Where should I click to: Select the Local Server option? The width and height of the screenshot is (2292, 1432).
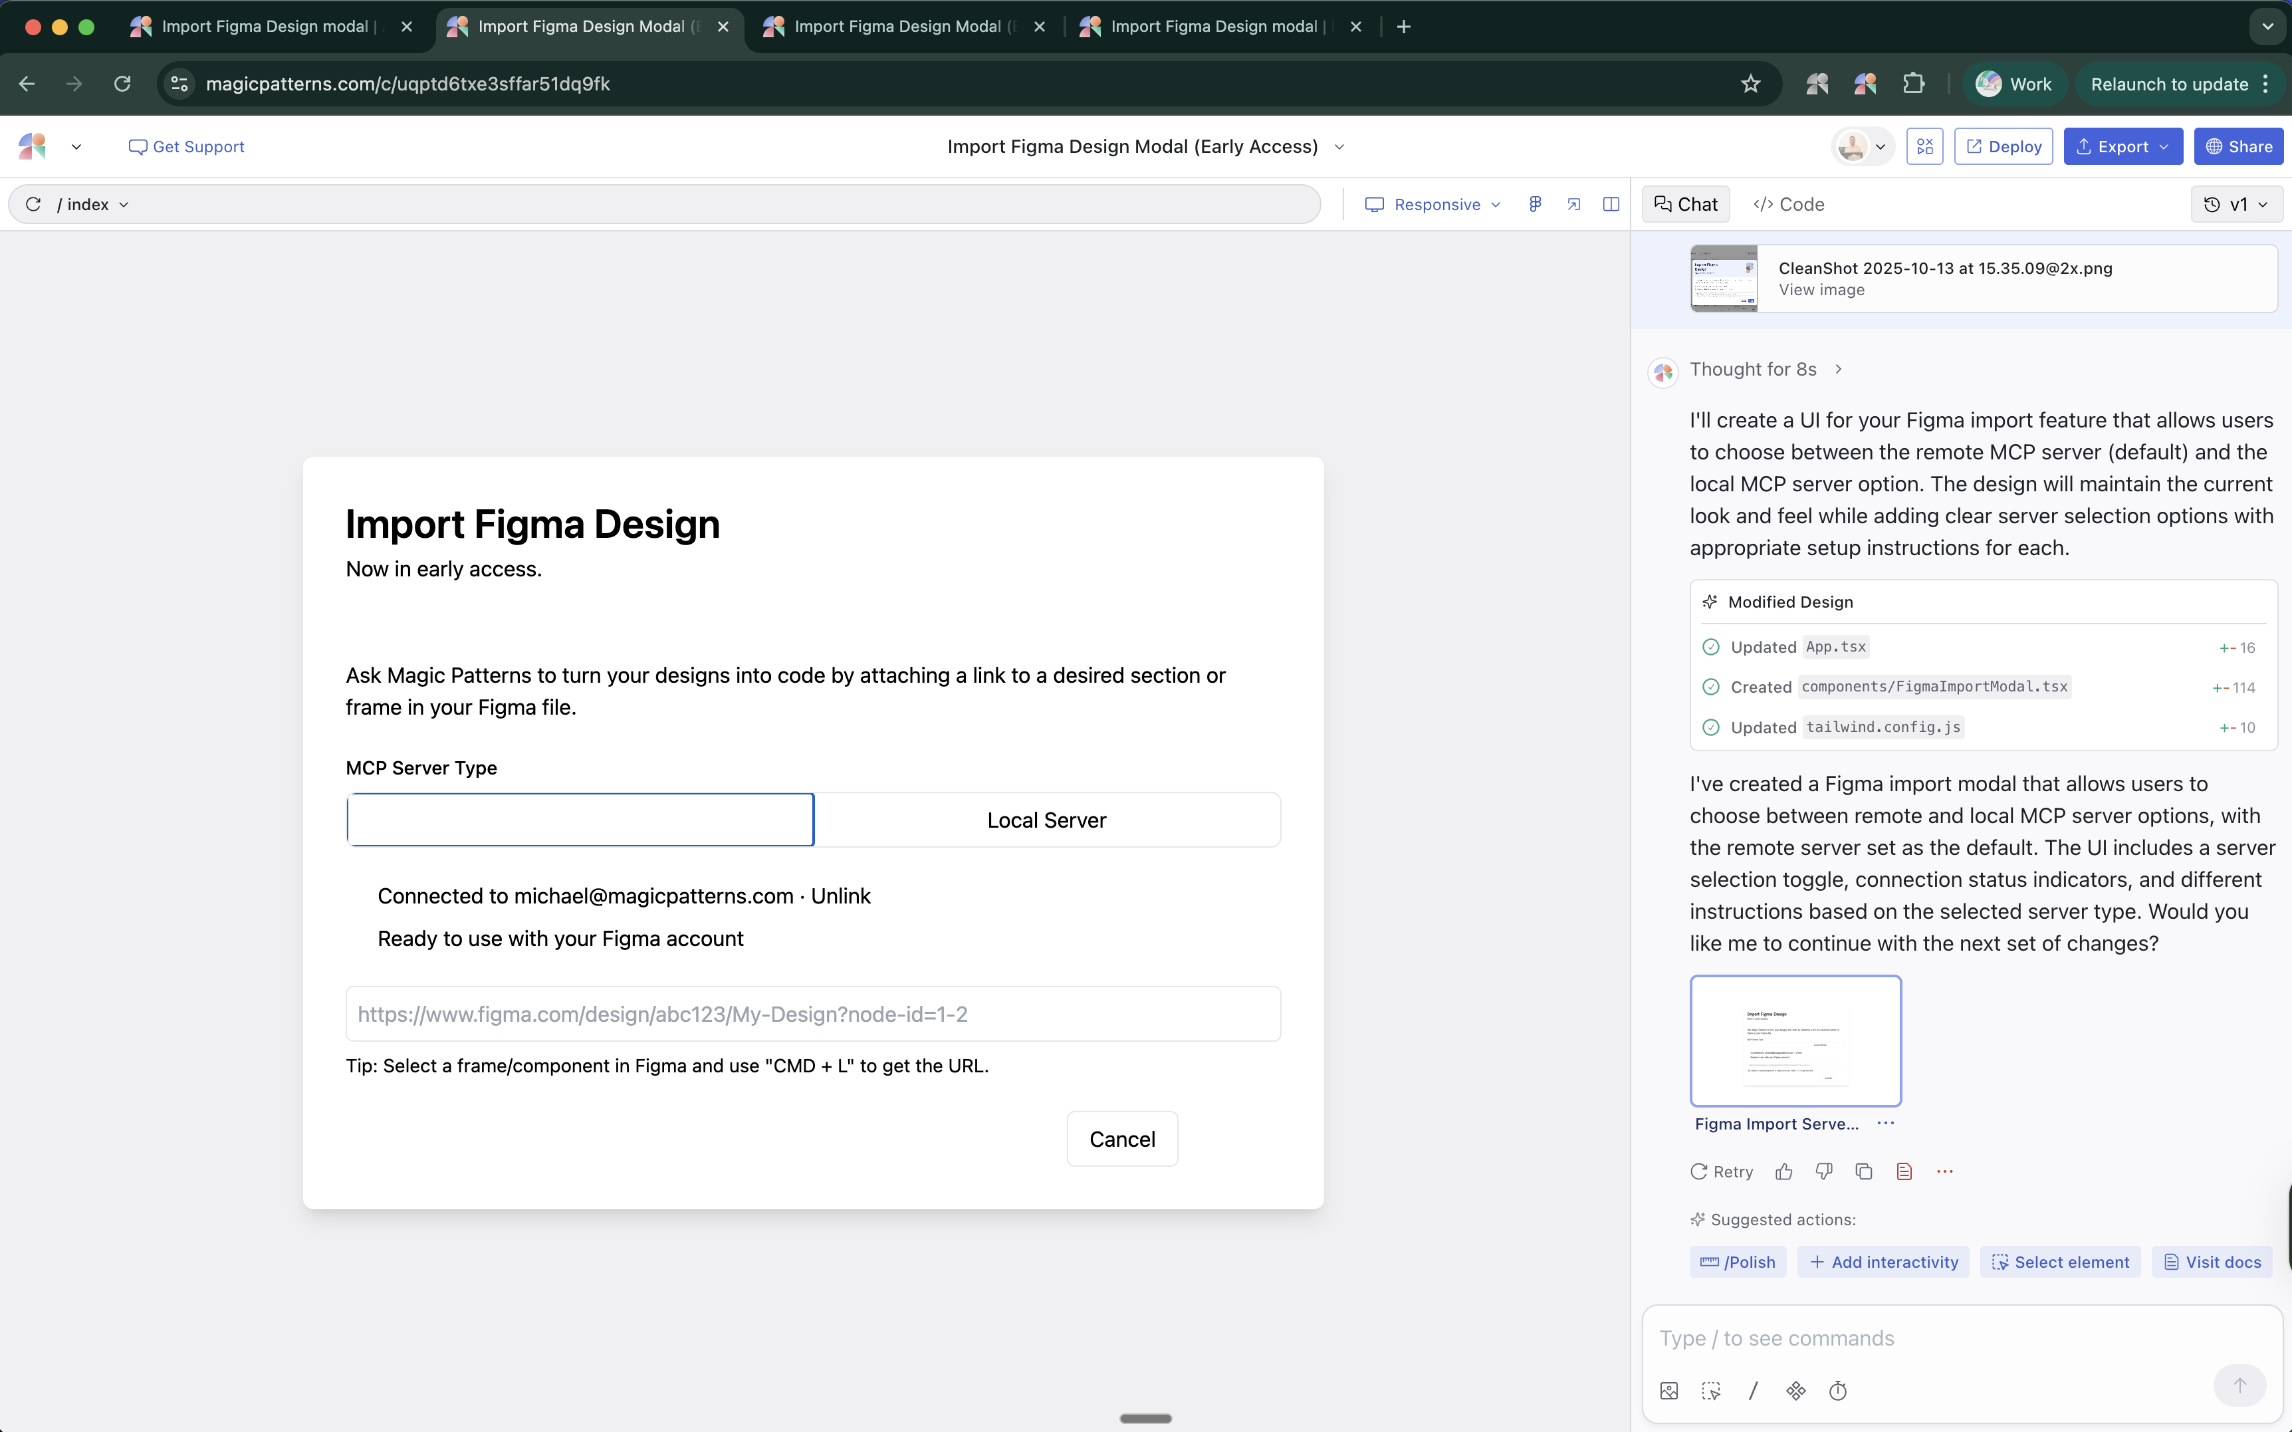coord(1046,820)
